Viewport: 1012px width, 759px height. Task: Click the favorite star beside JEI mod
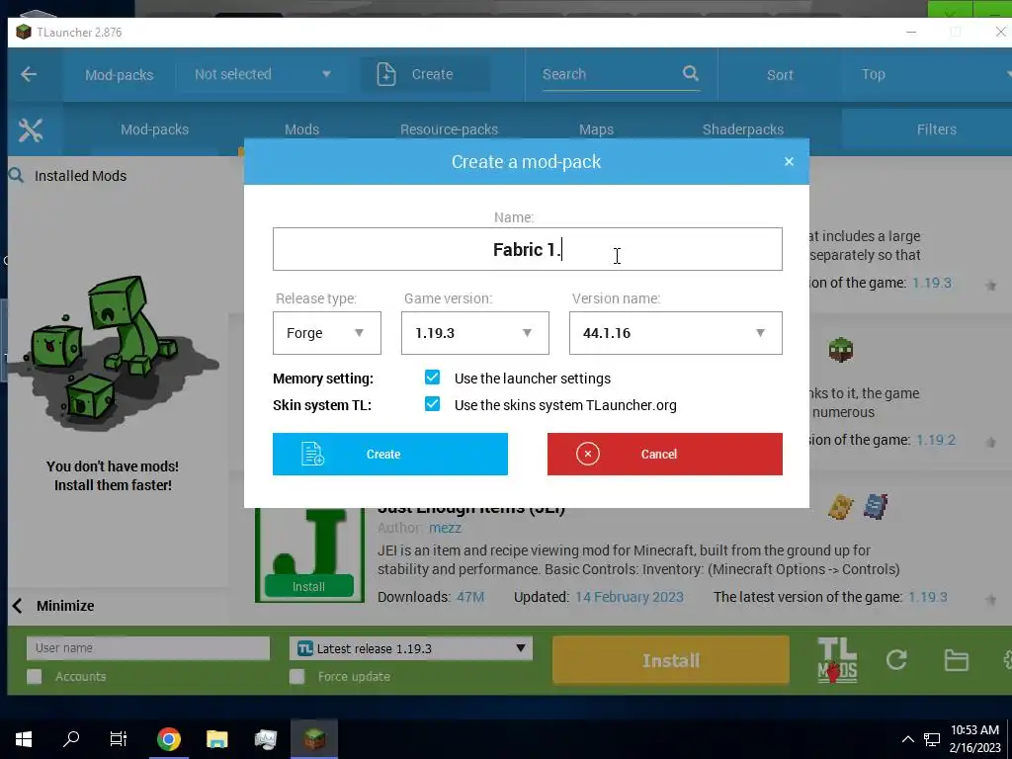pos(990,600)
